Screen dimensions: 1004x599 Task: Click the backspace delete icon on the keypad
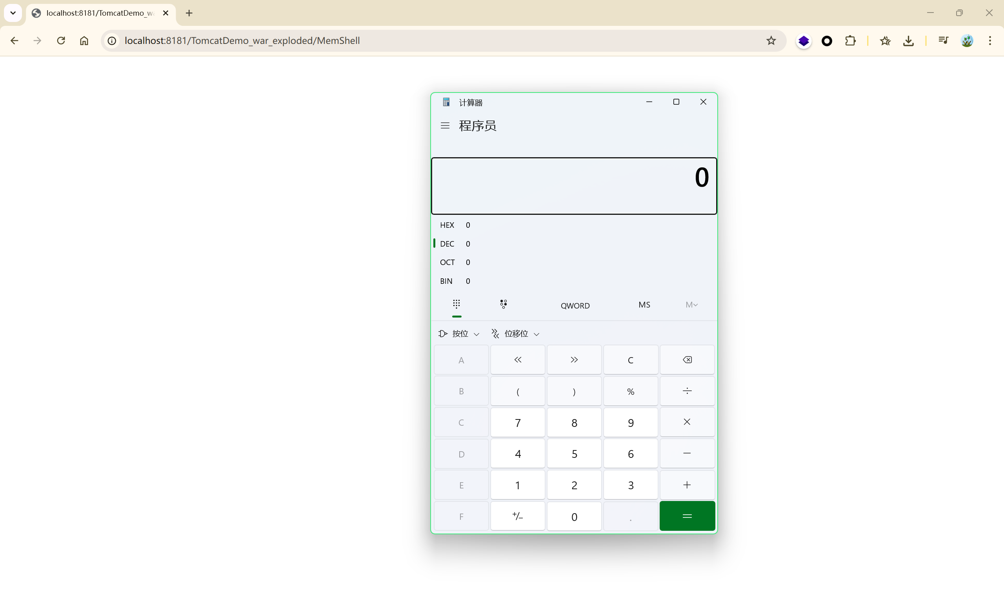coord(687,359)
